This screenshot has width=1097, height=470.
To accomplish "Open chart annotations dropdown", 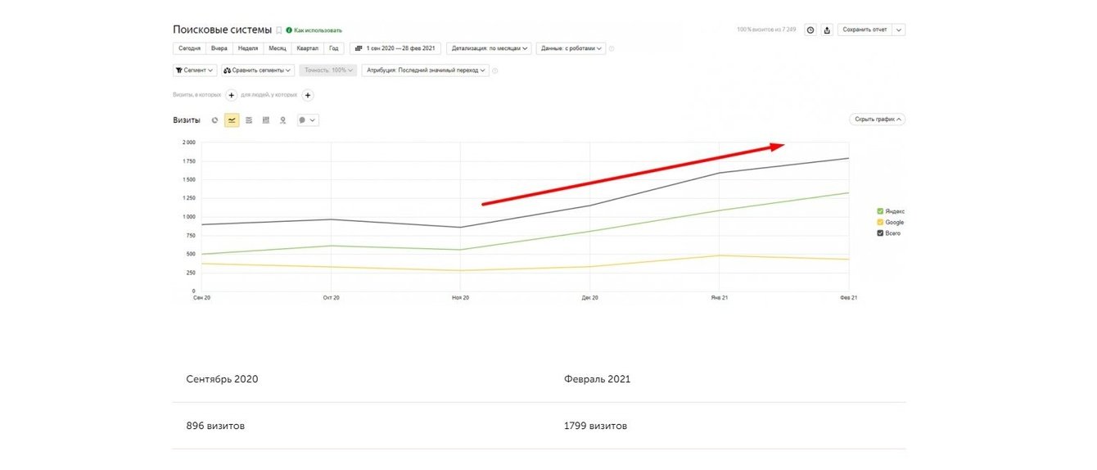I will (307, 120).
